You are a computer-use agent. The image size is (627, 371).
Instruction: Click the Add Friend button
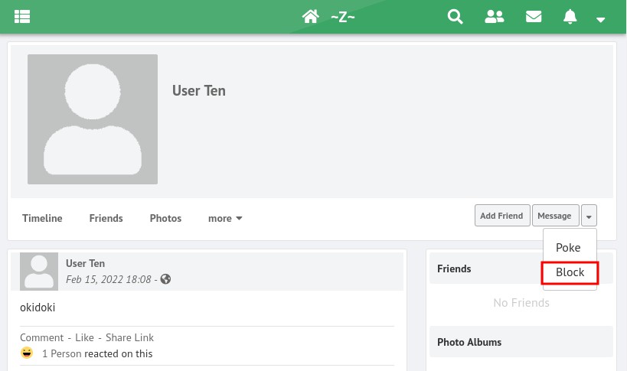(501, 216)
